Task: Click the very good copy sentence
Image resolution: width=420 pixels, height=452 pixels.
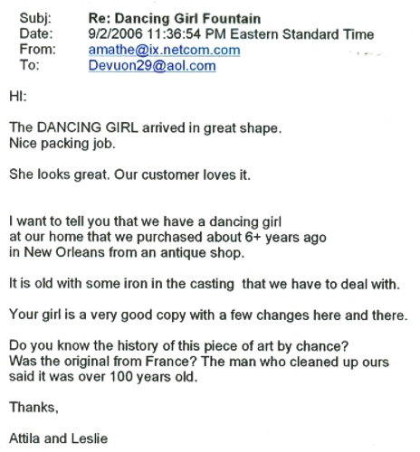Action: pyautogui.click(x=208, y=315)
